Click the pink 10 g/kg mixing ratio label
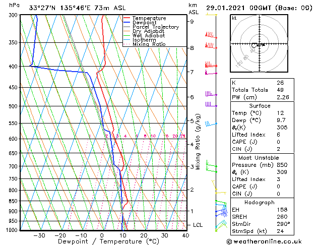 (153, 136)
